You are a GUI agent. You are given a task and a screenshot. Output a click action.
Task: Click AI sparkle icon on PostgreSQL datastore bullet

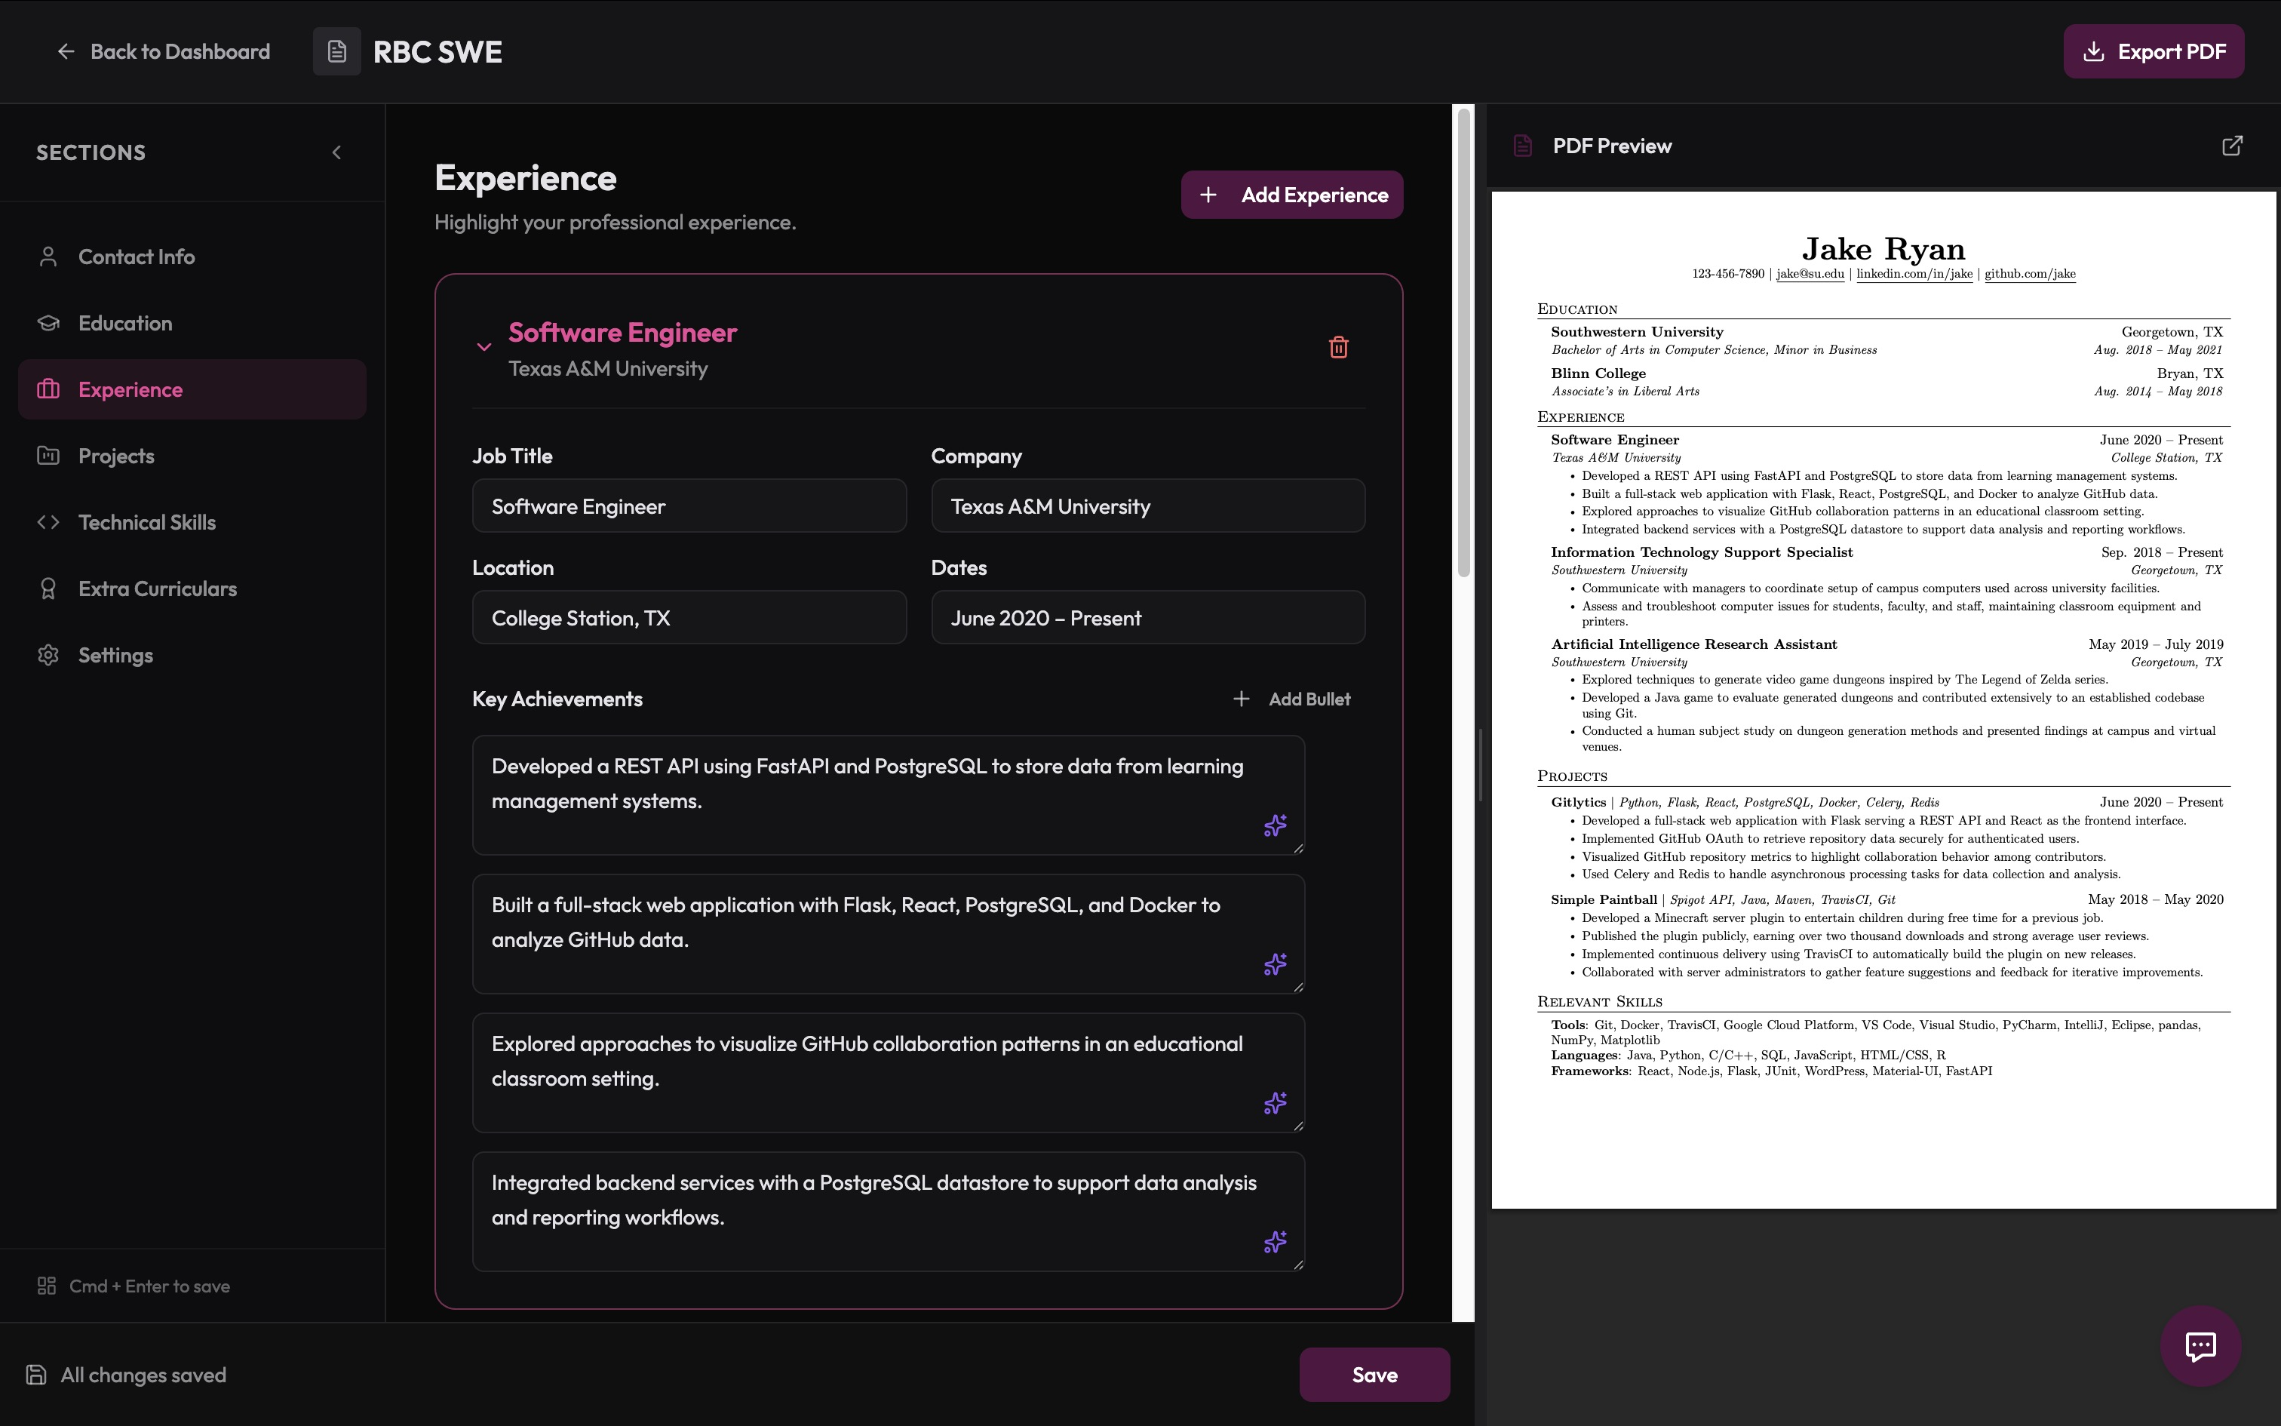tap(1274, 1241)
